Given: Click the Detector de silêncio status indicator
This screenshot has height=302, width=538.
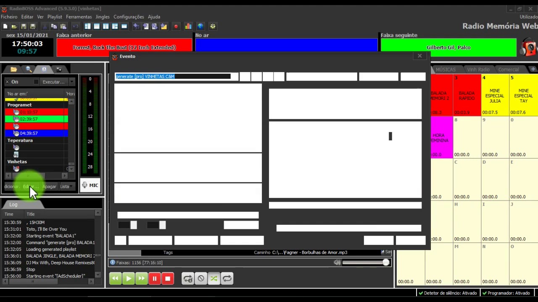Looking at the screenshot, I should click(x=447, y=293).
